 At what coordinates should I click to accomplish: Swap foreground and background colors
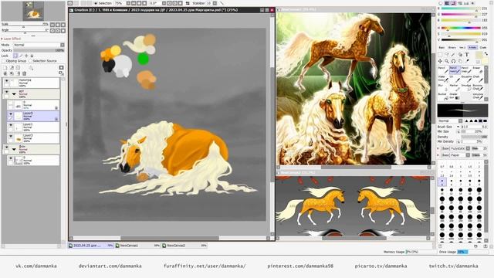point(486,53)
